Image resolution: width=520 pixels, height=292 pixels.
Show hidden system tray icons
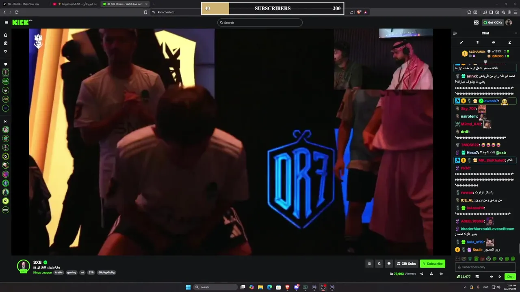[465, 287]
